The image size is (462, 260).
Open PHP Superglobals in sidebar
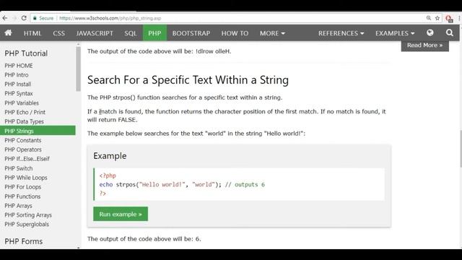pyautogui.click(x=27, y=225)
